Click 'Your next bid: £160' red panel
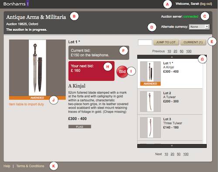 (92, 71)
